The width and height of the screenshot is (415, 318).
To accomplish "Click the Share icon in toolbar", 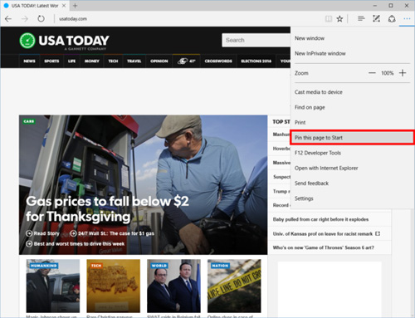I will click(392, 19).
